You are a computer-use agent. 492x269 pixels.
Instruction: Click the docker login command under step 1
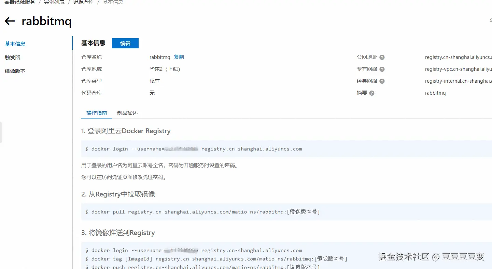[x=194, y=149]
